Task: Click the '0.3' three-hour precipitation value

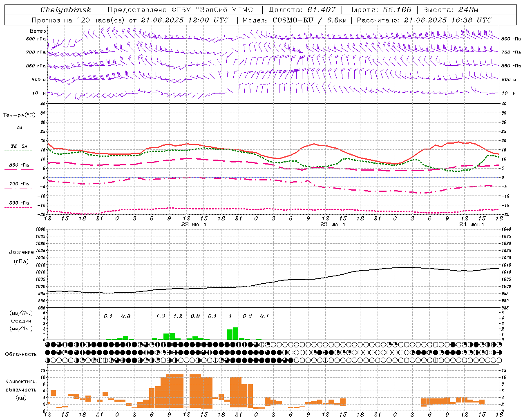Action: pyautogui.click(x=247, y=316)
